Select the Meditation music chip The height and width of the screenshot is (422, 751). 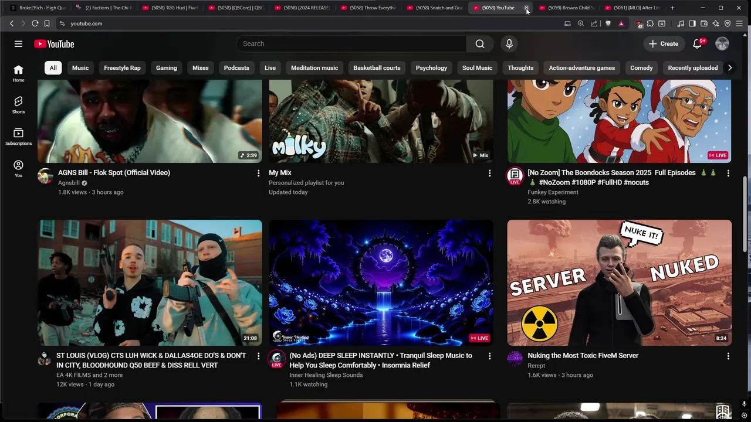[314, 68]
